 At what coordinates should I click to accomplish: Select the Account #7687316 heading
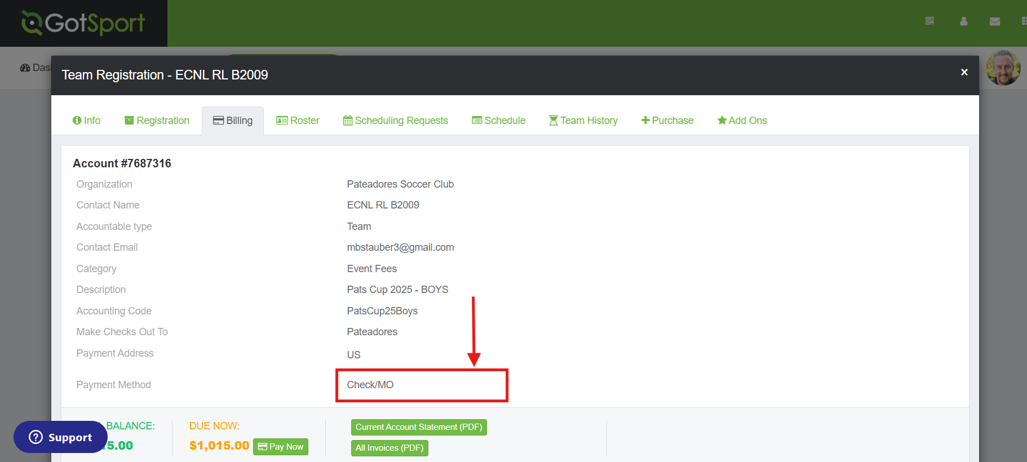(122, 163)
